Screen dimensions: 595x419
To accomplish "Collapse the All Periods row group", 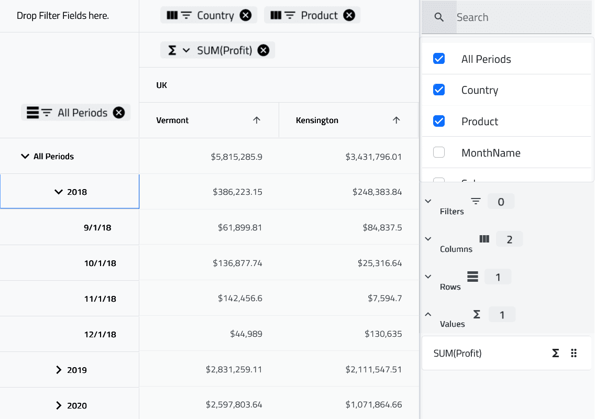I will click(25, 157).
